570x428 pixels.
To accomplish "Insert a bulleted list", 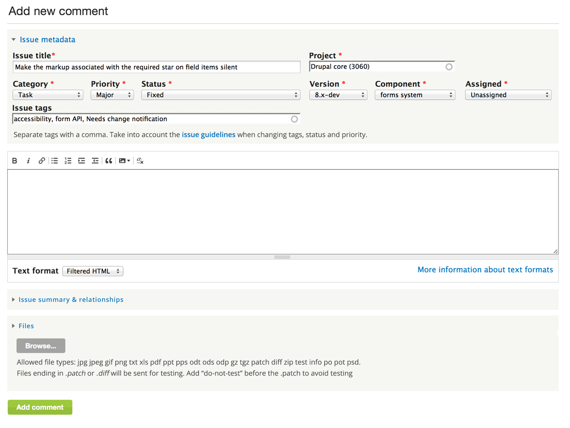I will pyautogui.click(x=55, y=161).
